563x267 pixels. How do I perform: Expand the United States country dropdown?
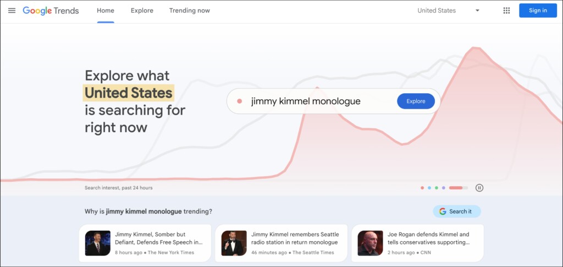click(x=448, y=10)
